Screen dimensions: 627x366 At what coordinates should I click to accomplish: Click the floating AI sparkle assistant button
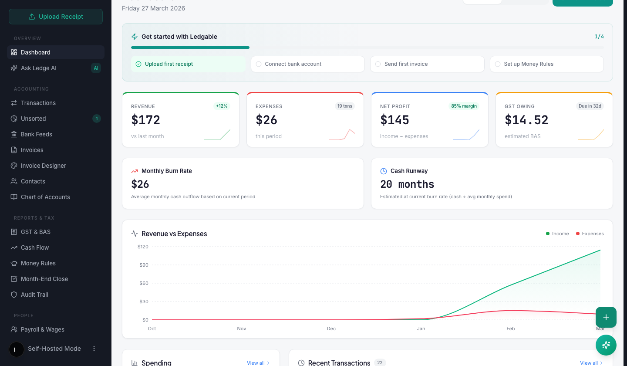point(606,345)
